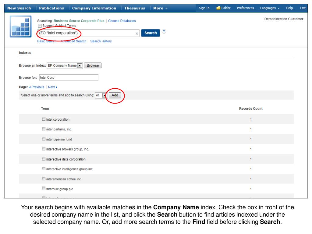The width and height of the screenshot is (312, 234).
Task: Click the Add button
Action: (115, 95)
